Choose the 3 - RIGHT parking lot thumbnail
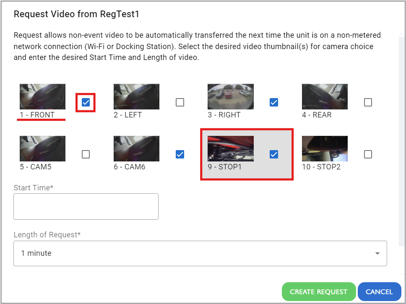 (231, 96)
